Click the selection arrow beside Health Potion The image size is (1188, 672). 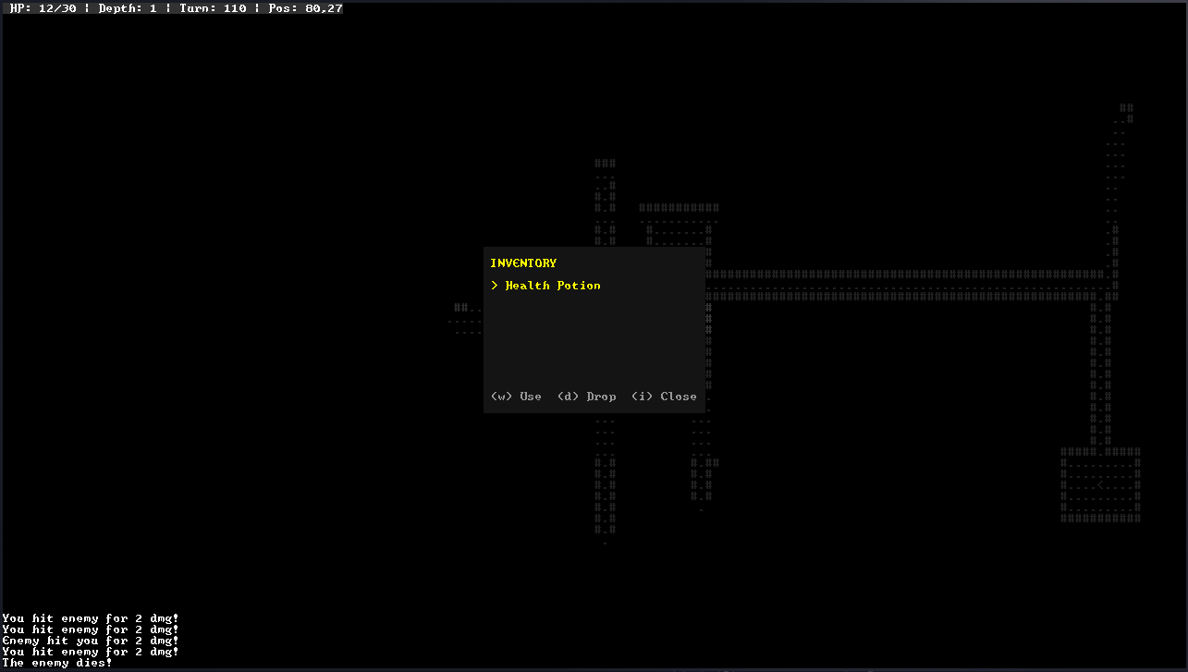coord(495,286)
